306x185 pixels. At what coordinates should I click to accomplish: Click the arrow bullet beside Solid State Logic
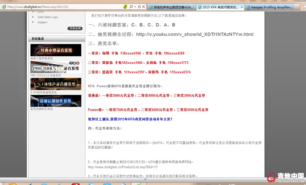pyautogui.click(x=33, y=17)
